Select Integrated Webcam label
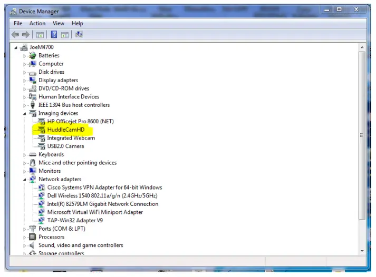The image size is (376, 277). pyautogui.click(x=71, y=138)
